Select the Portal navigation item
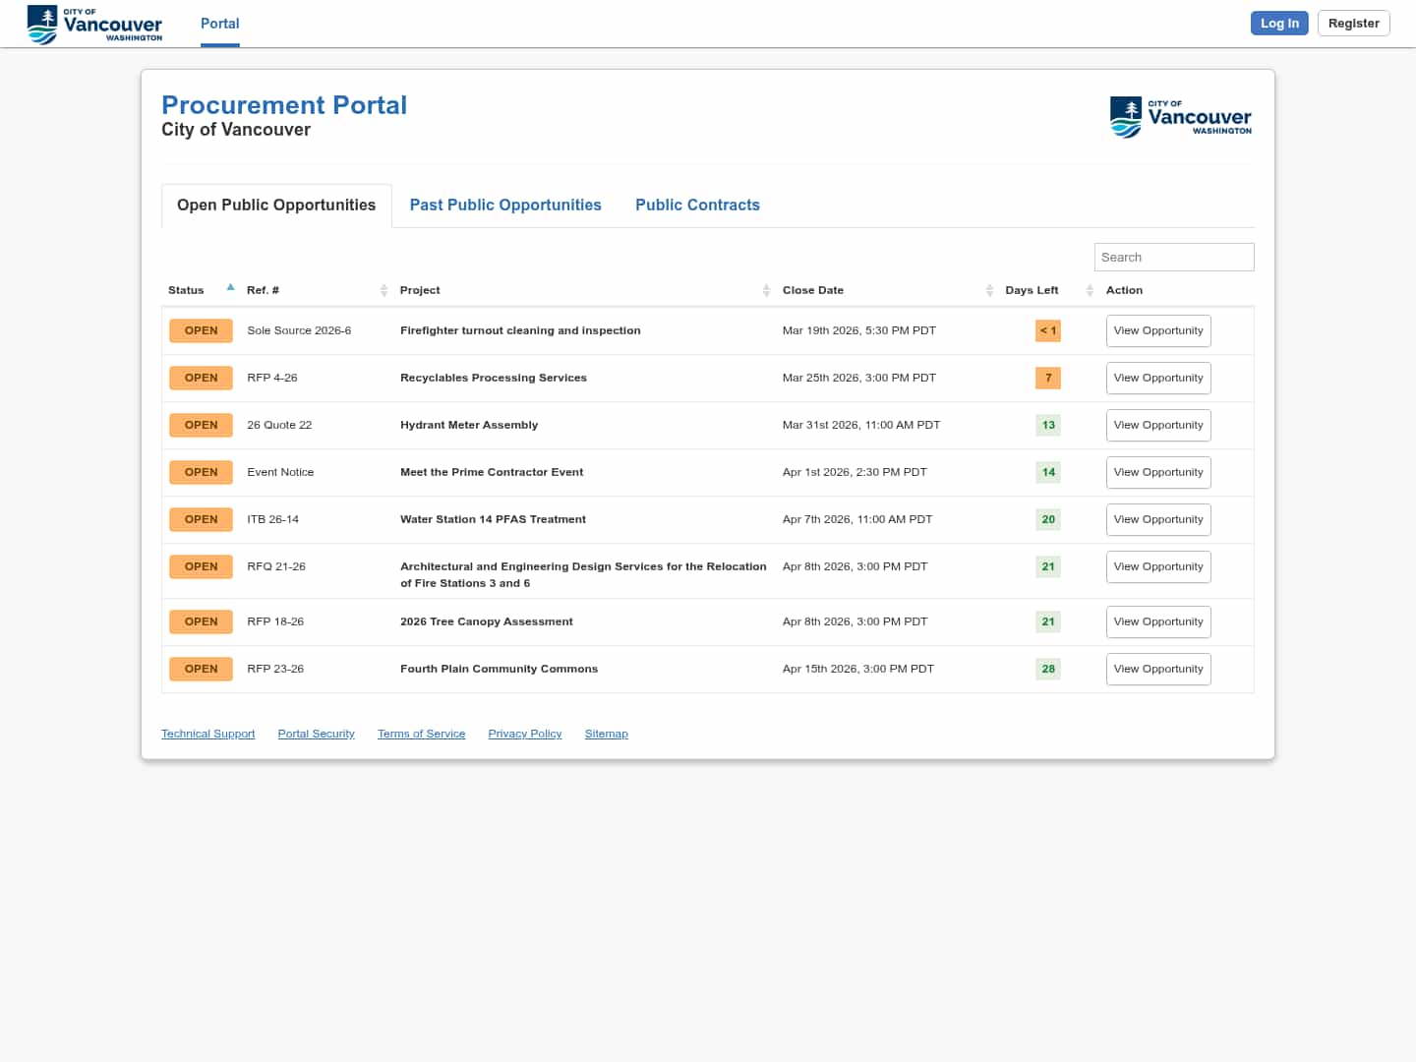This screenshot has height=1062, width=1416. click(x=219, y=24)
